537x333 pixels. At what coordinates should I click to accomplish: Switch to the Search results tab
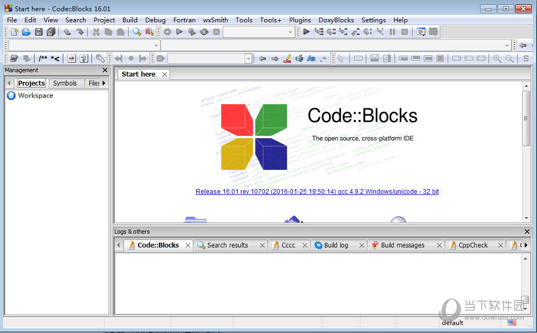click(228, 245)
